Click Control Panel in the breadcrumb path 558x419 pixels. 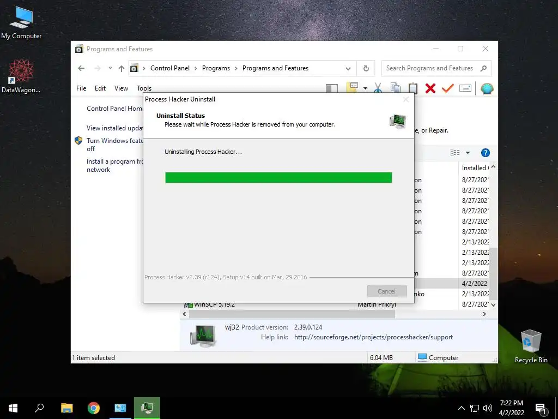170,68
